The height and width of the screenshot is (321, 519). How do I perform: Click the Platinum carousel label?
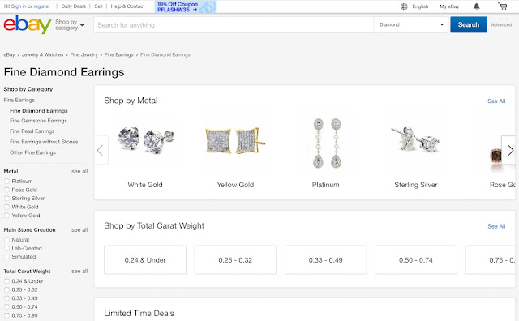pyautogui.click(x=325, y=185)
